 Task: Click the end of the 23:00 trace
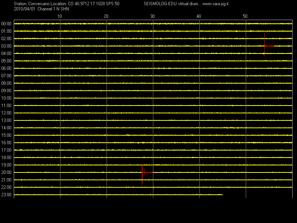point(222,194)
